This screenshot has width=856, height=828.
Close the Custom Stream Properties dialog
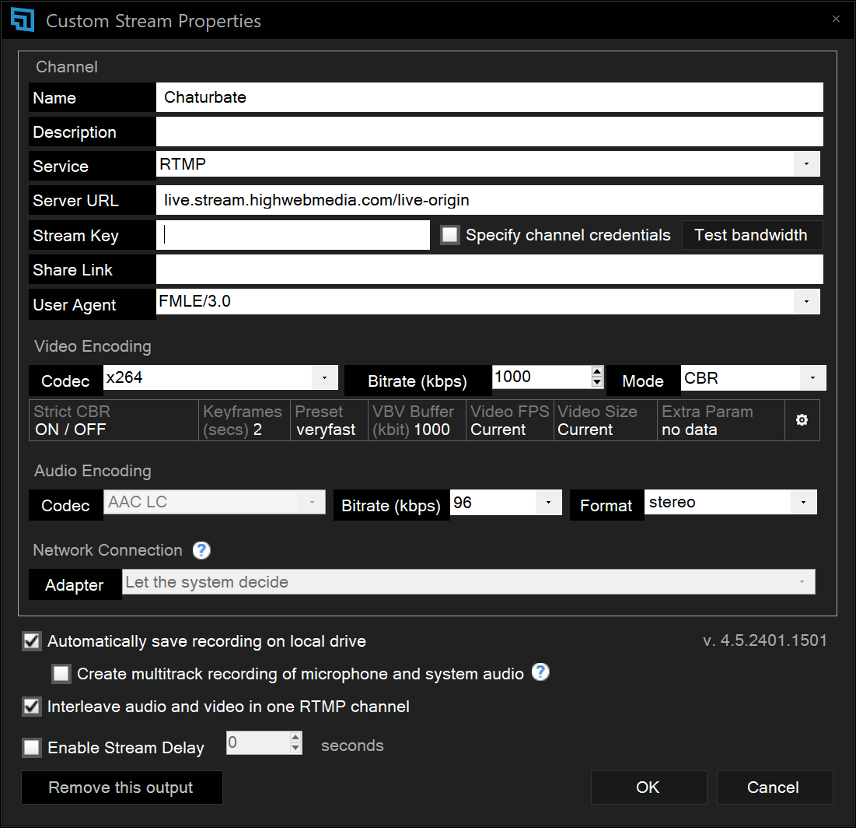[836, 19]
